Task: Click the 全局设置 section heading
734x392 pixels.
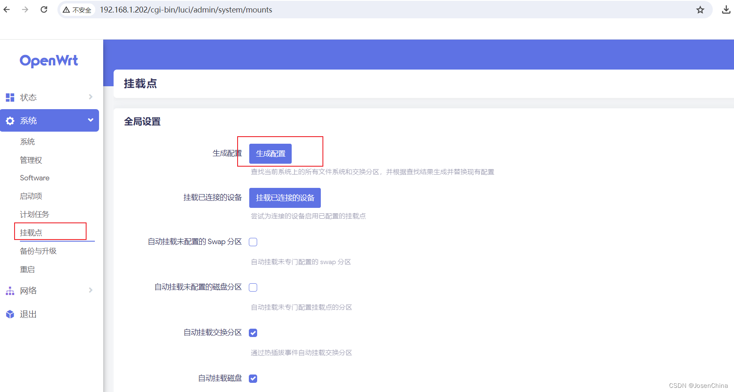Action: coord(142,122)
